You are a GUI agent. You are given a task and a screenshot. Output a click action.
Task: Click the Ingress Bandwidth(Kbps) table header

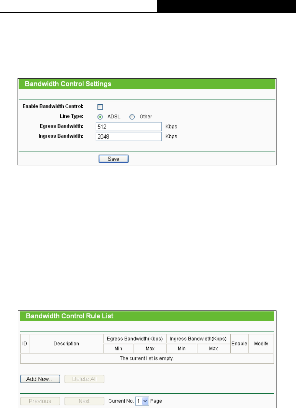(x=198, y=339)
